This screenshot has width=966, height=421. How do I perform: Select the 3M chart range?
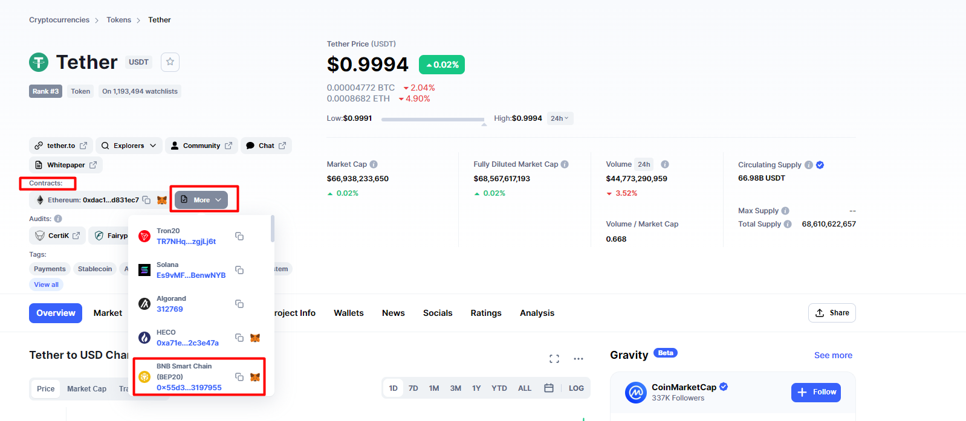(456, 388)
